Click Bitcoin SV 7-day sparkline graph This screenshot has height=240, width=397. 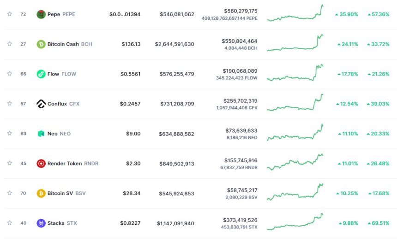[295, 192]
